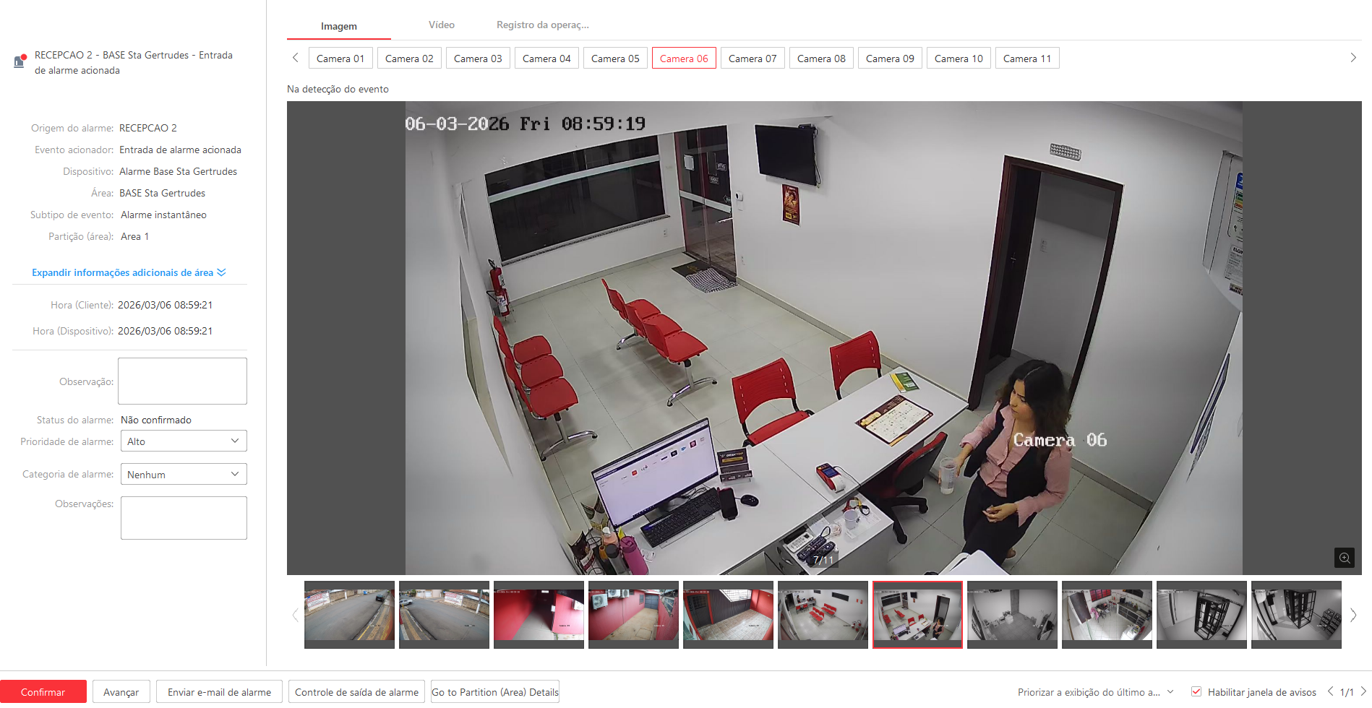Select the first street camera thumbnail
1372x708 pixels.
tap(349, 614)
